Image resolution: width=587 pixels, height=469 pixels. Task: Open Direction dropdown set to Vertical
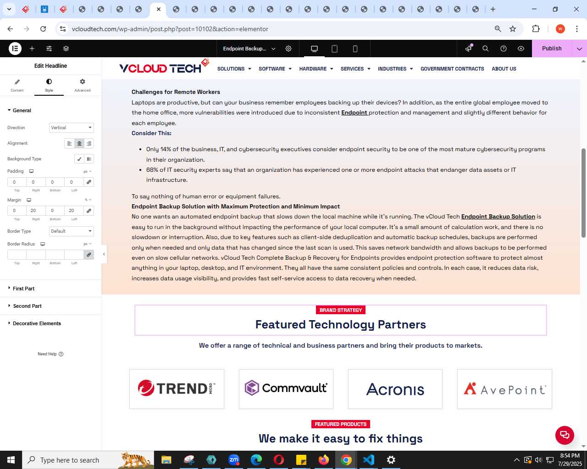click(x=72, y=128)
